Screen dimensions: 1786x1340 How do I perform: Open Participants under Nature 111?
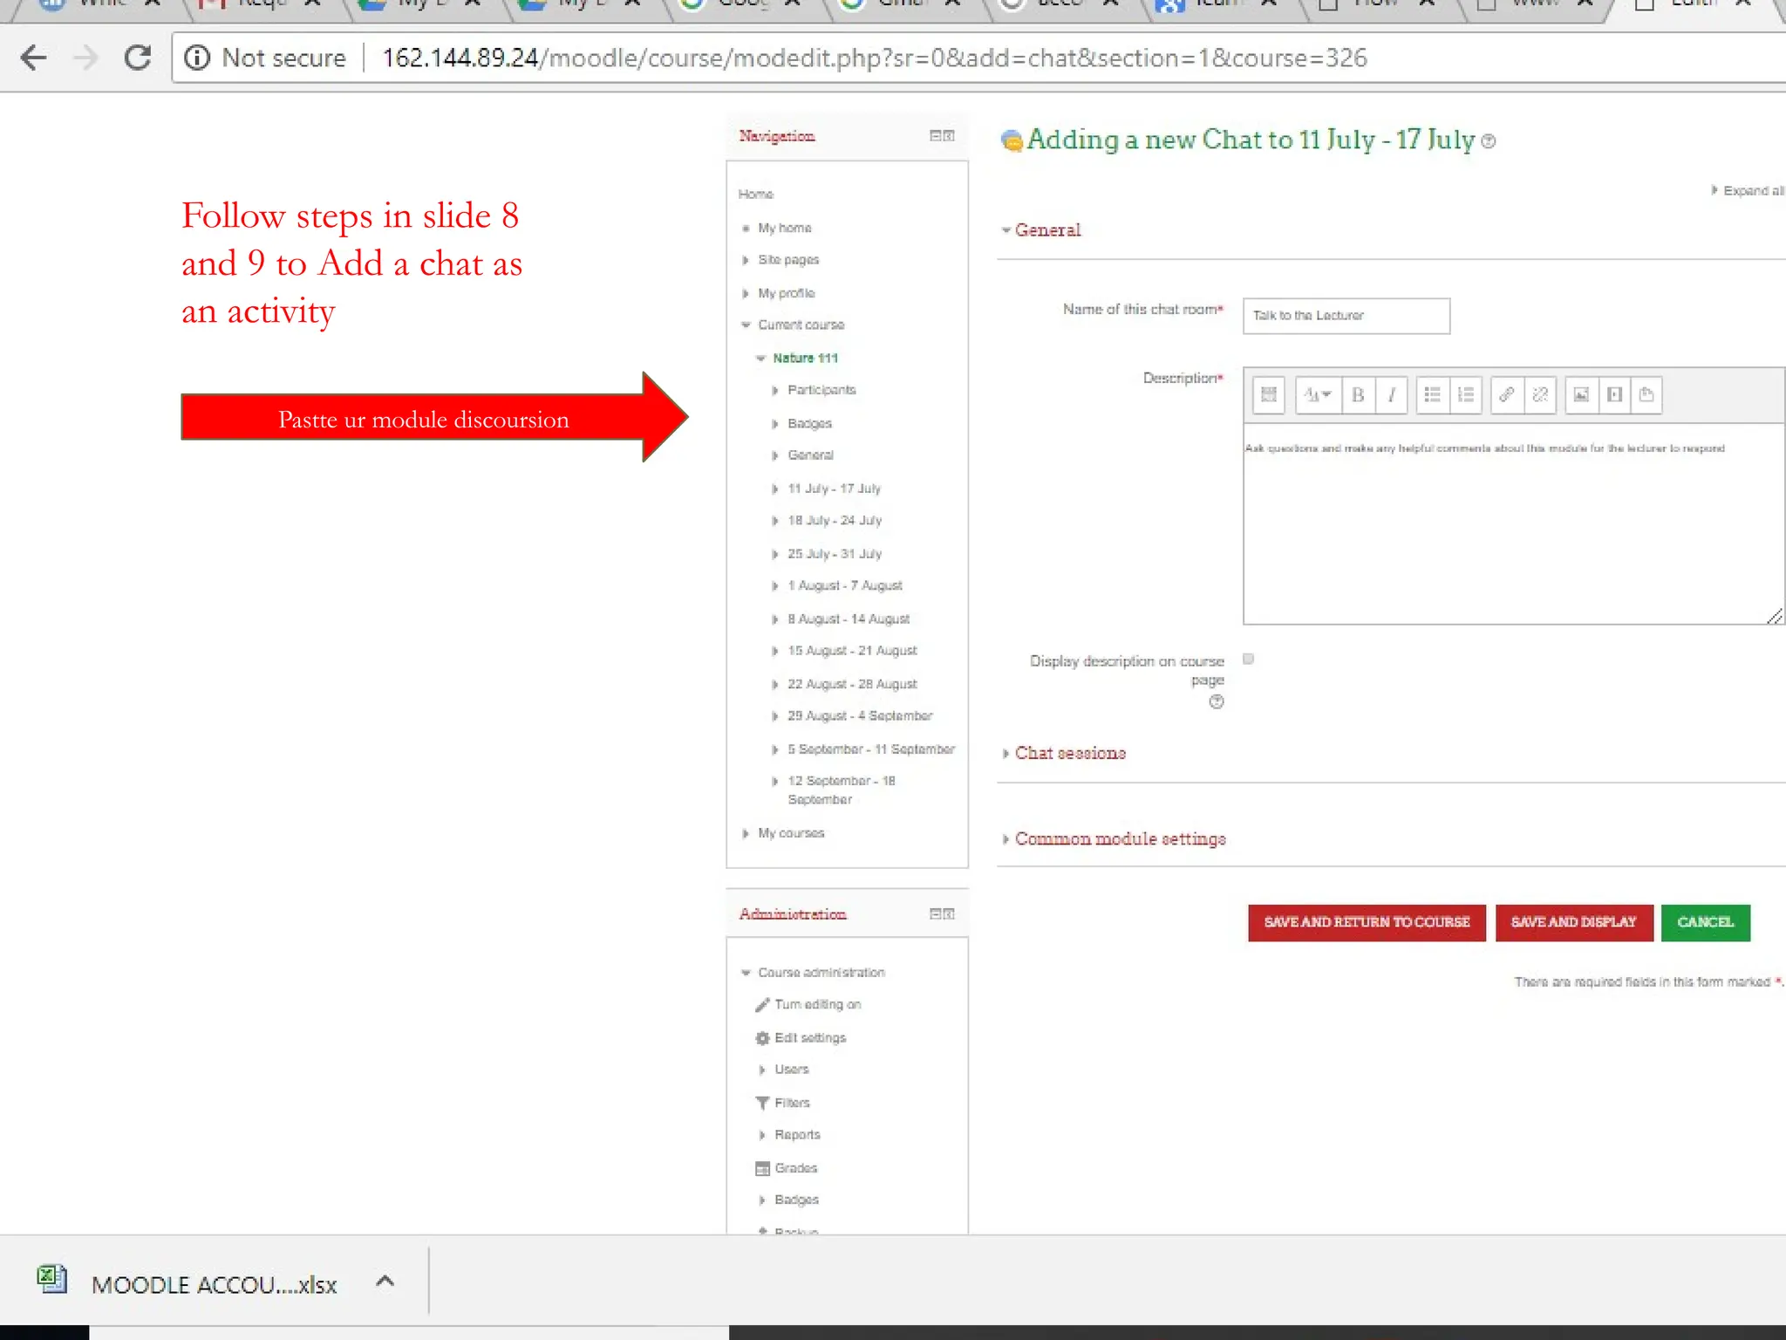(x=821, y=390)
